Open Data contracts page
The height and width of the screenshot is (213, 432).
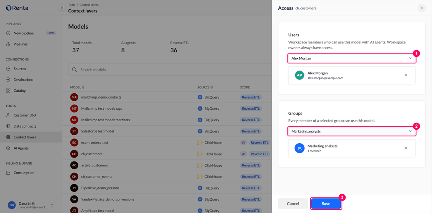click(31, 126)
